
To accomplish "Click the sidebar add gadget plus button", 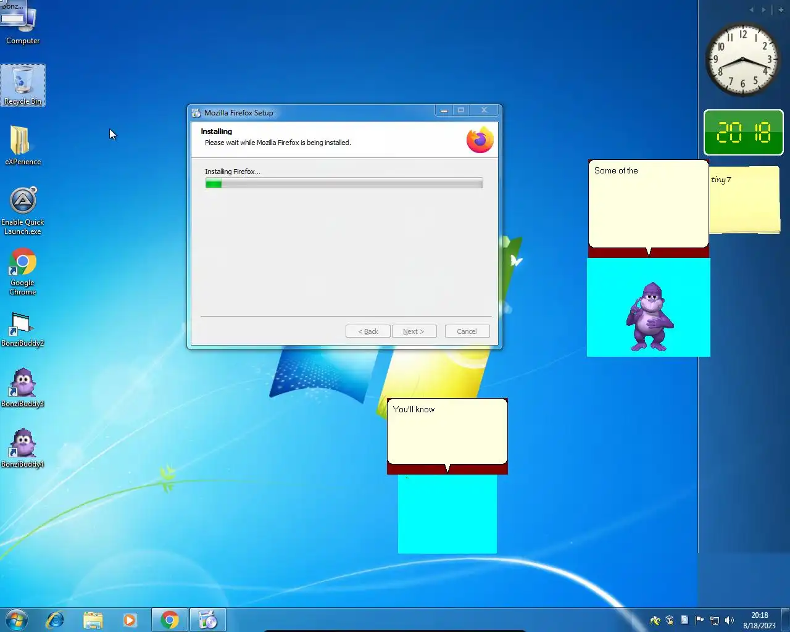I will 781,10.
